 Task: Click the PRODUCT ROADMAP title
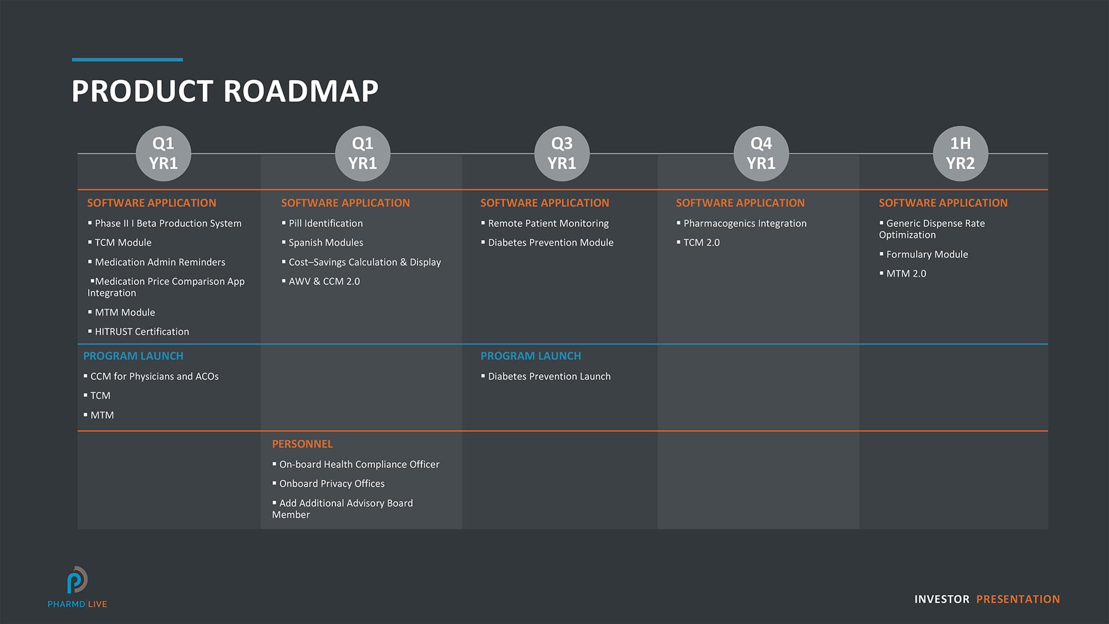(225, 91)
